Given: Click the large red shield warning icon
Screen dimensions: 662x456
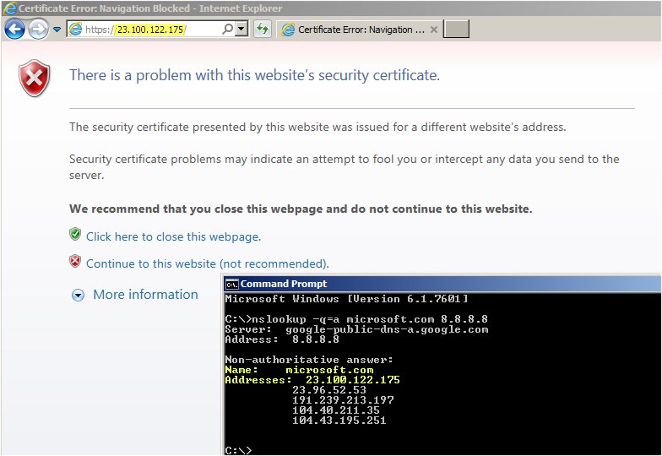Looking at the screenshot, I should 35,78.
